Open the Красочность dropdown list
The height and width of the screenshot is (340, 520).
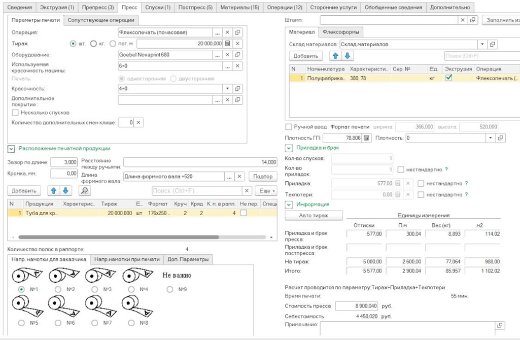pyautogui.click(x=227, y=89)
